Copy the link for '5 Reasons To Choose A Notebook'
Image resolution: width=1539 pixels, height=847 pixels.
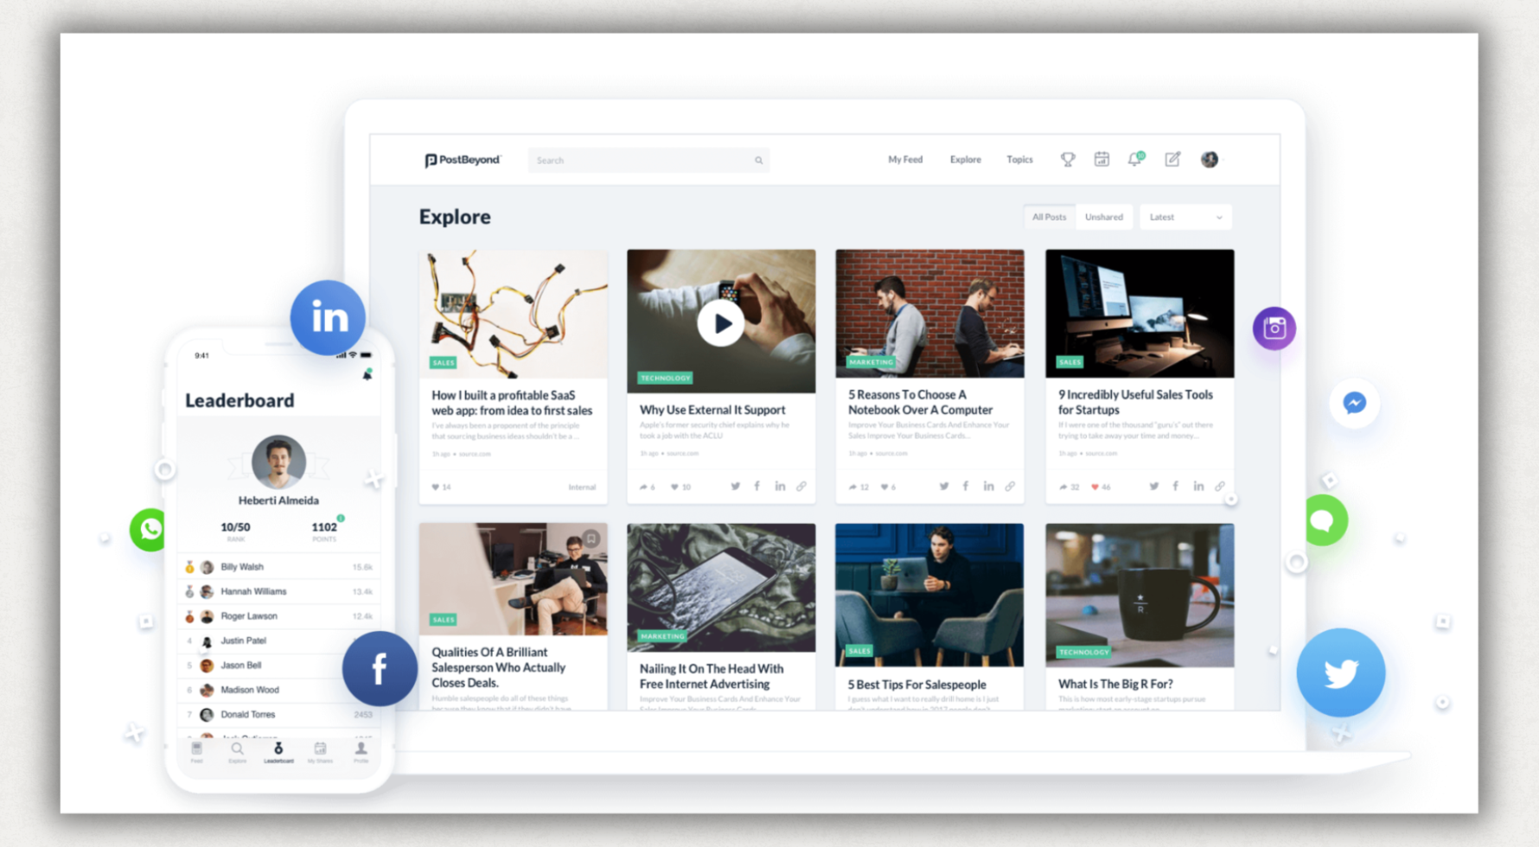click(1010, 487)
